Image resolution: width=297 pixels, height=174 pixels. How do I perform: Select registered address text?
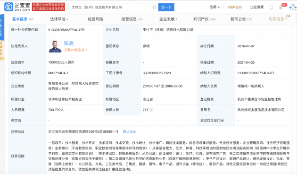pyautogui.click(x=83, y=131)
